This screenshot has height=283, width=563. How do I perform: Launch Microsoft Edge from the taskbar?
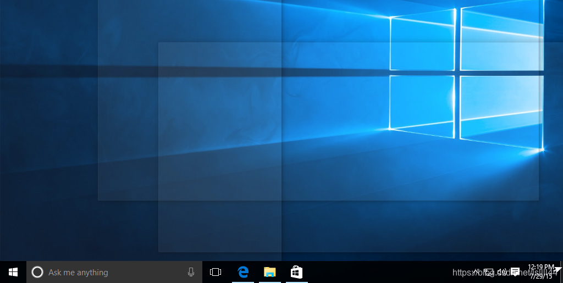[243, 272]
